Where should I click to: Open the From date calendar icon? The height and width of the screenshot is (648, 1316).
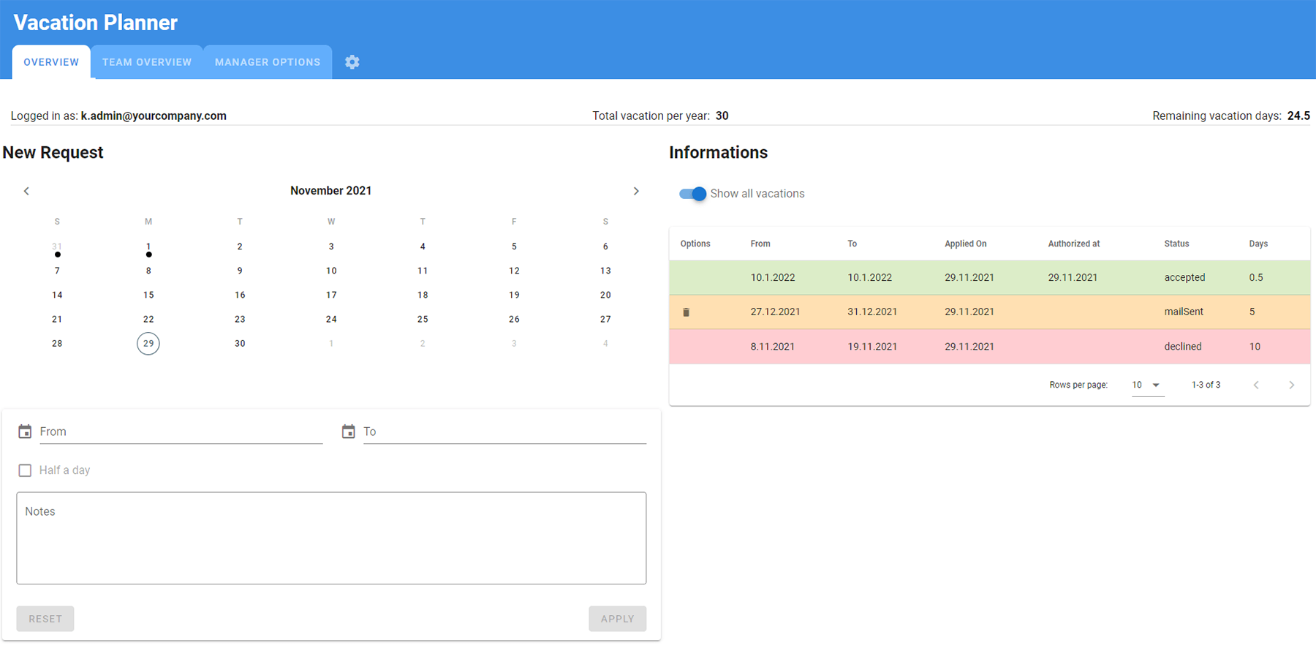pos(25,432)
